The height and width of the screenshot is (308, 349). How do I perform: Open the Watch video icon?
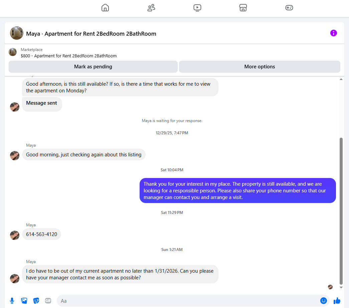click(197, 8)
